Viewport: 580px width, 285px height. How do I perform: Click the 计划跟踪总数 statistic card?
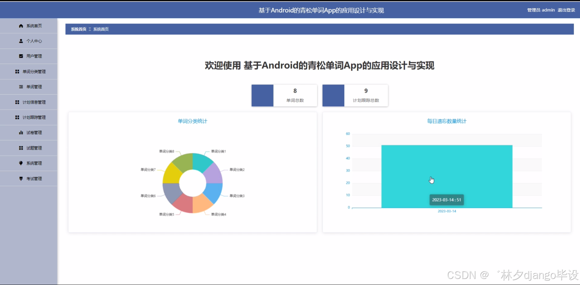pos(355,96)
